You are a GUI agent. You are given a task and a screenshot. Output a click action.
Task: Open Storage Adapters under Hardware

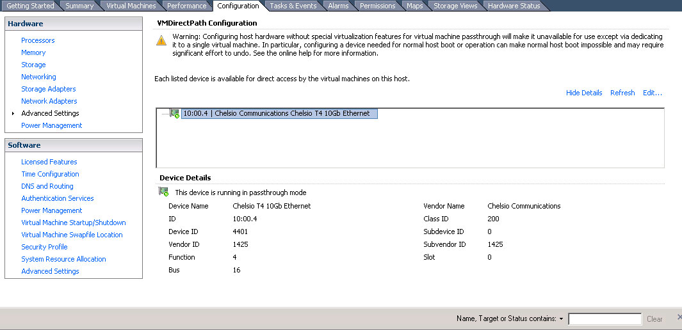coord(49,89)
